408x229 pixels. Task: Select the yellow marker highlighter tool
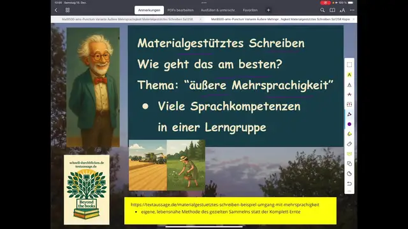tap(349, 134)
